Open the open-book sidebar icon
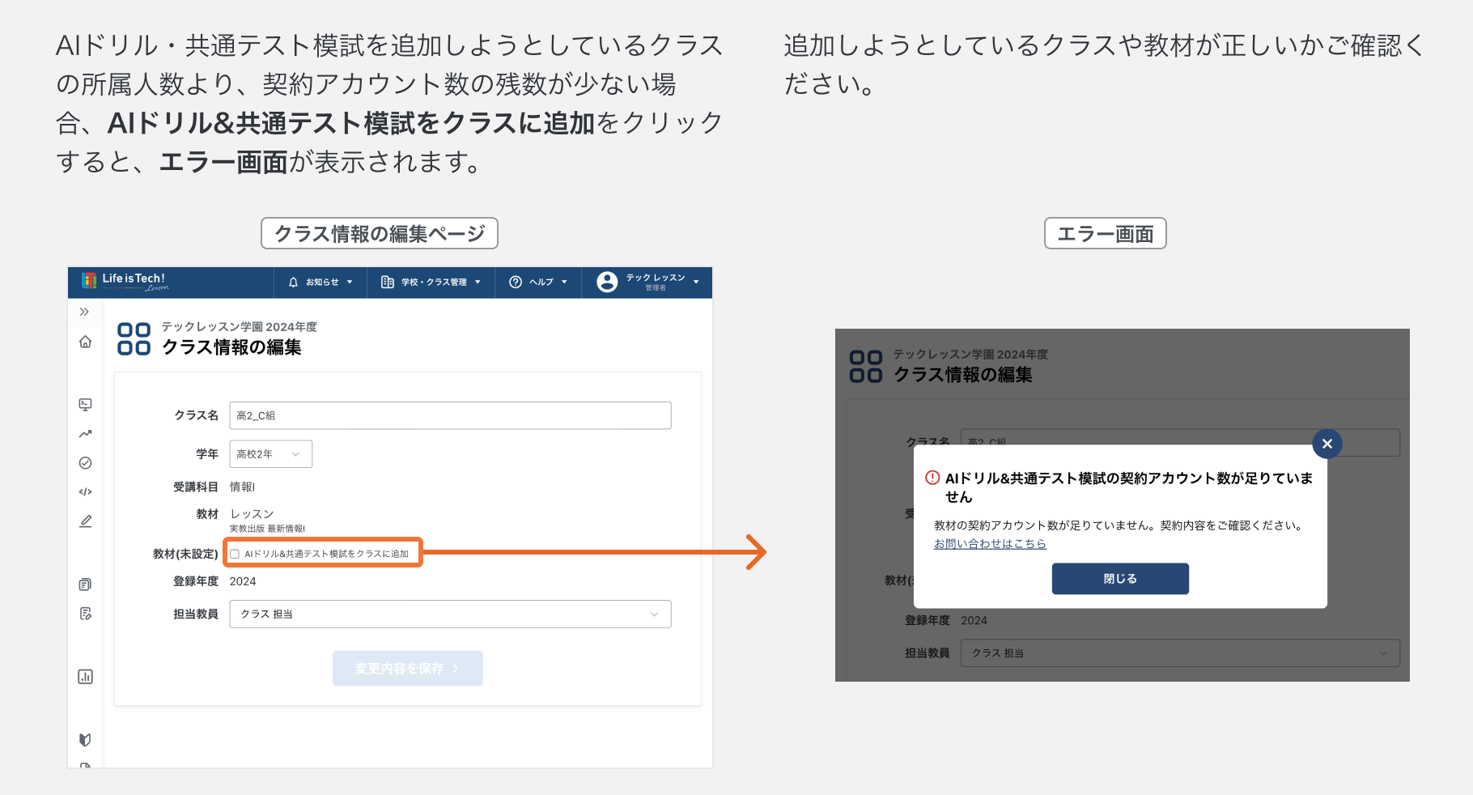Screen dimensions: 1473x795 85,740
